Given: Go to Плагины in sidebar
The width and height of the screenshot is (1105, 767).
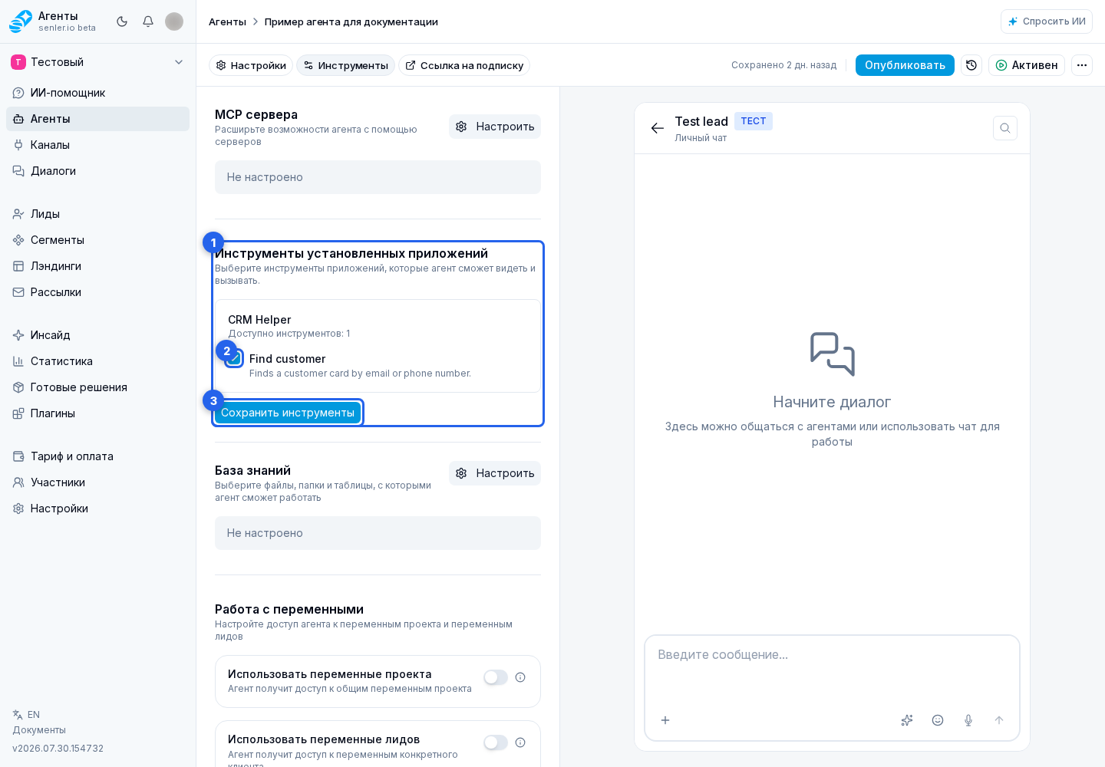Looking at the screenshot, I should [x=97, y=413].
